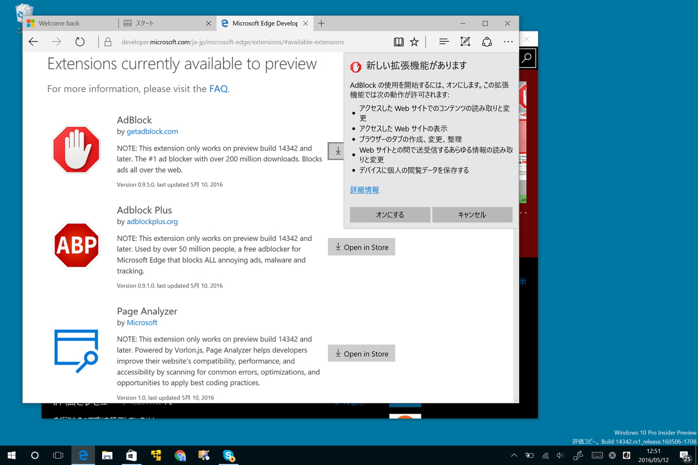Click the Adblock Plus ABP logo

[76, 245]
